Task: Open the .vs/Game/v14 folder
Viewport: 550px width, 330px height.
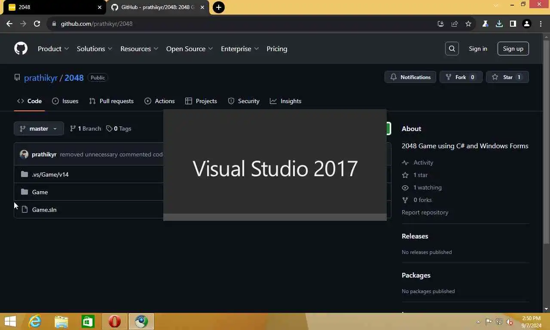Action: tap(50, 174)
